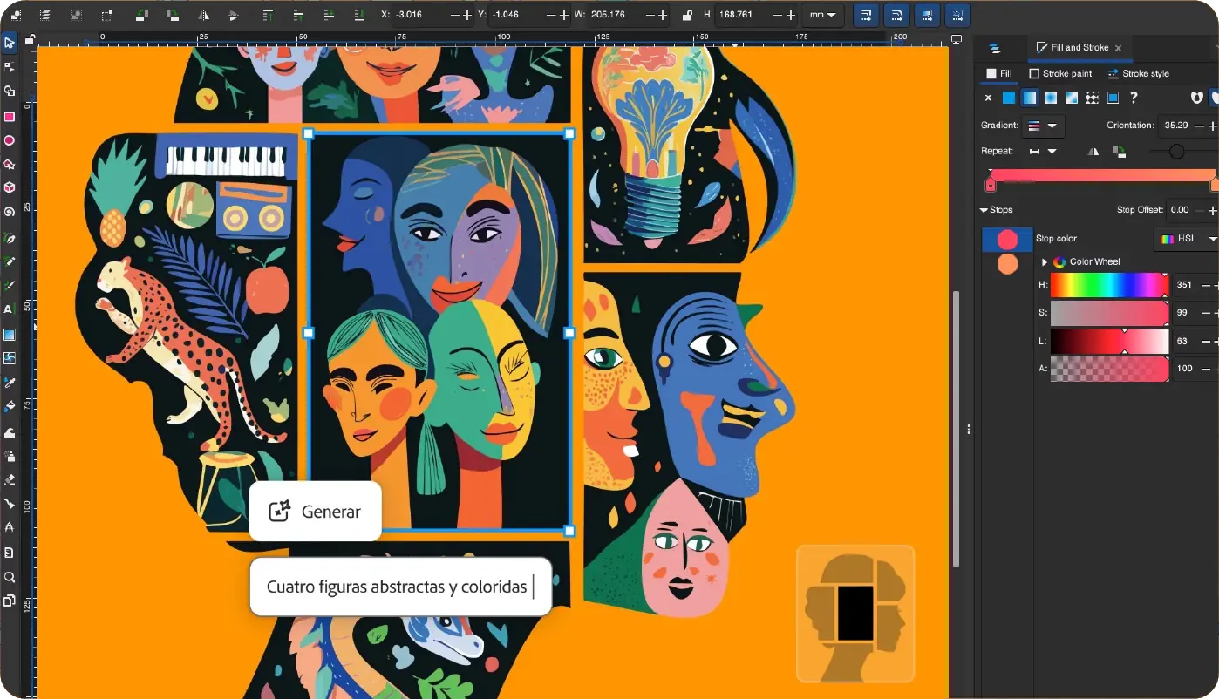The image size is (1219, 699).
Task: Apply flat color fill type
Action: [x=1009, y=98]
